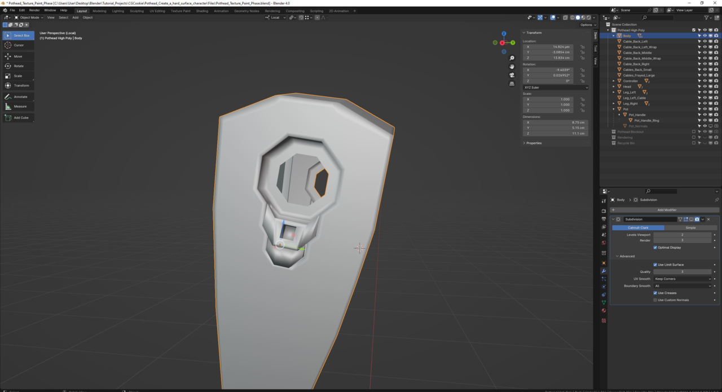
Task: Switch to wireframe viewport shading
Action: pyautogui.click(x=573, y=17)
